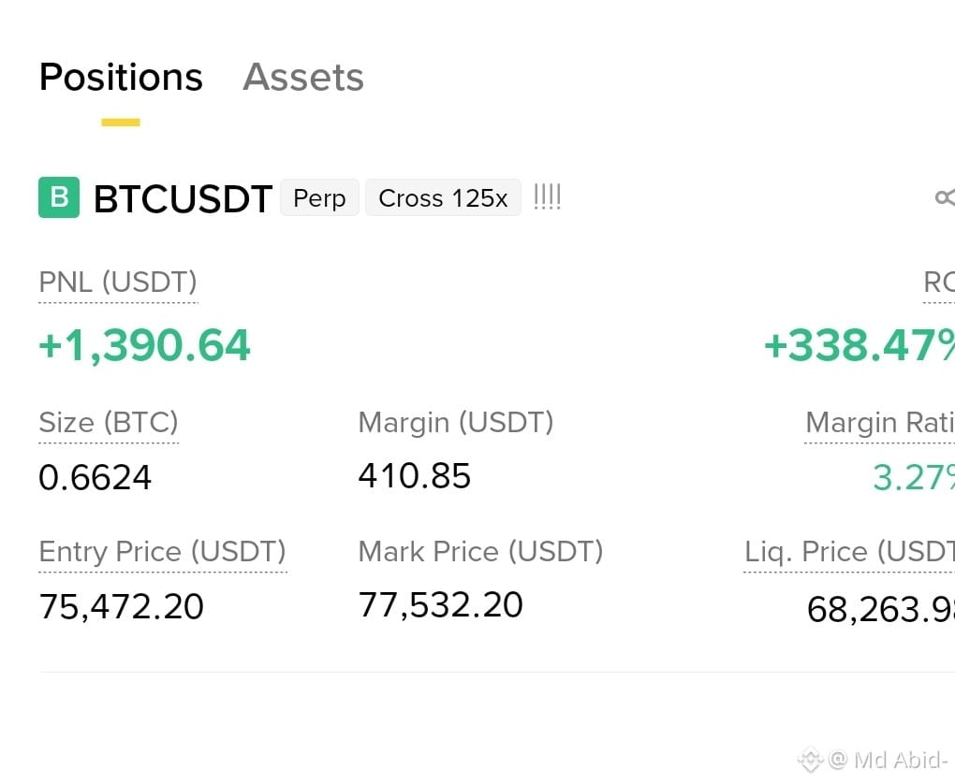The image size is (955, 783).
Task: Tap the PNL (USDT) label for info
Action: 118,283
